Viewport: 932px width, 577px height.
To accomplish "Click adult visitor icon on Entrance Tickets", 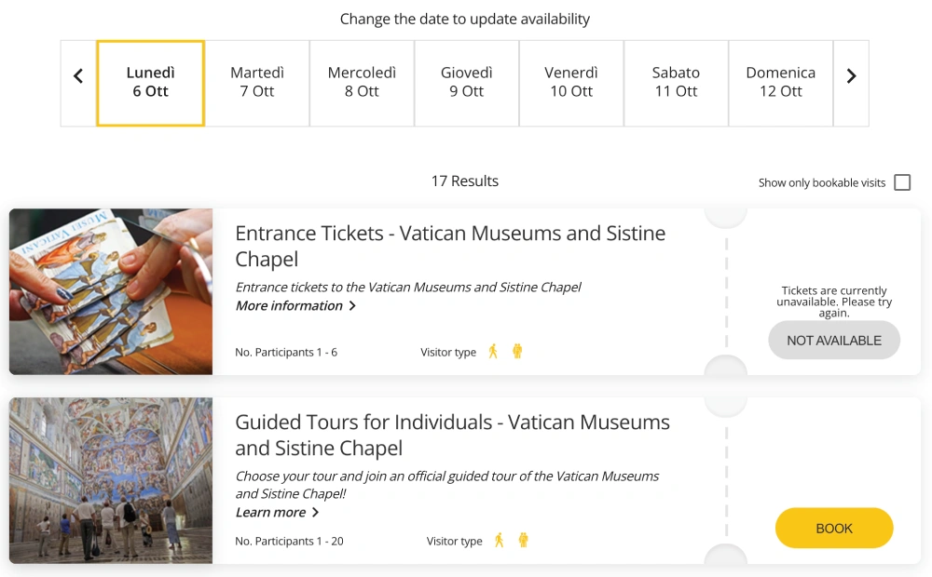I will click(x=493, y=352).
